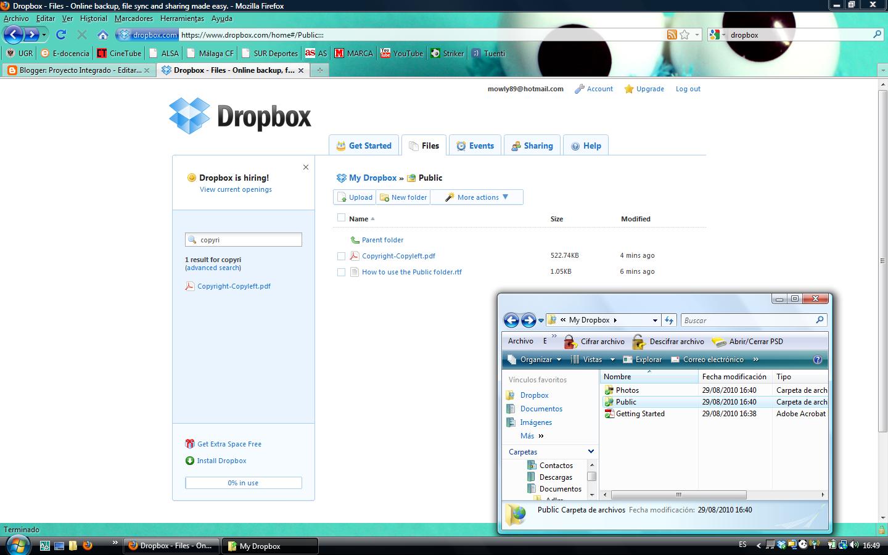Viewport: 888px width, 555px height.
Task: Click the 0% in use space indicator
Action: click(x=243, y=483)
